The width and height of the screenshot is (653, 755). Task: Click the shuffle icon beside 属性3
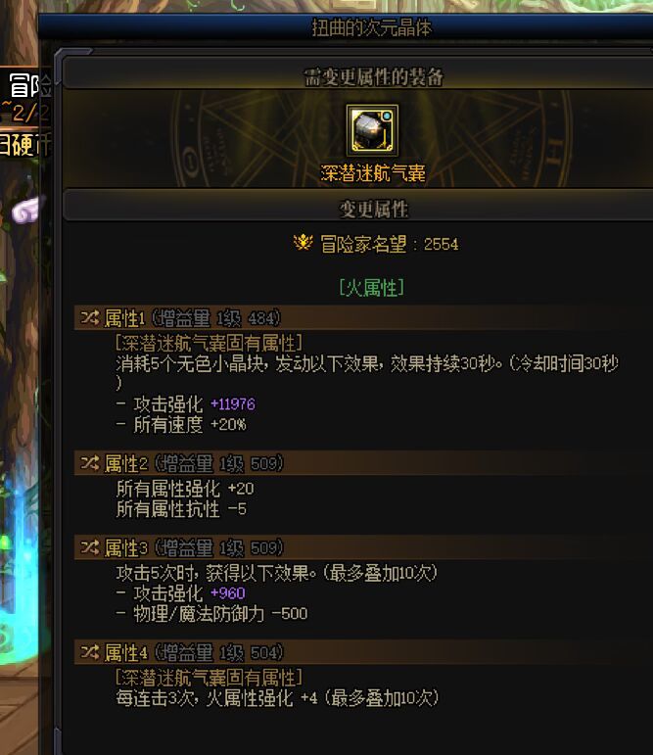point(89,547)
